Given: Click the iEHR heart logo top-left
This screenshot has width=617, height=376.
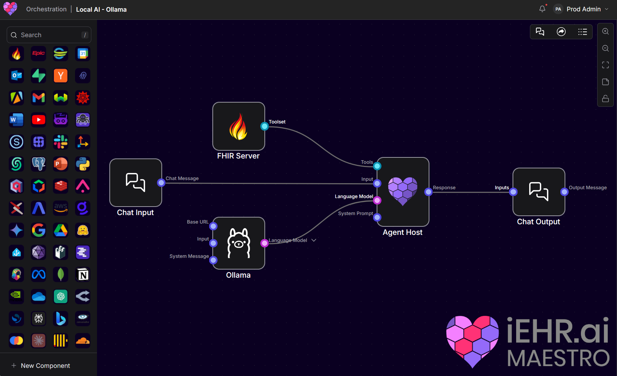Looking at the screenshot, I should (x=10, y=8).
